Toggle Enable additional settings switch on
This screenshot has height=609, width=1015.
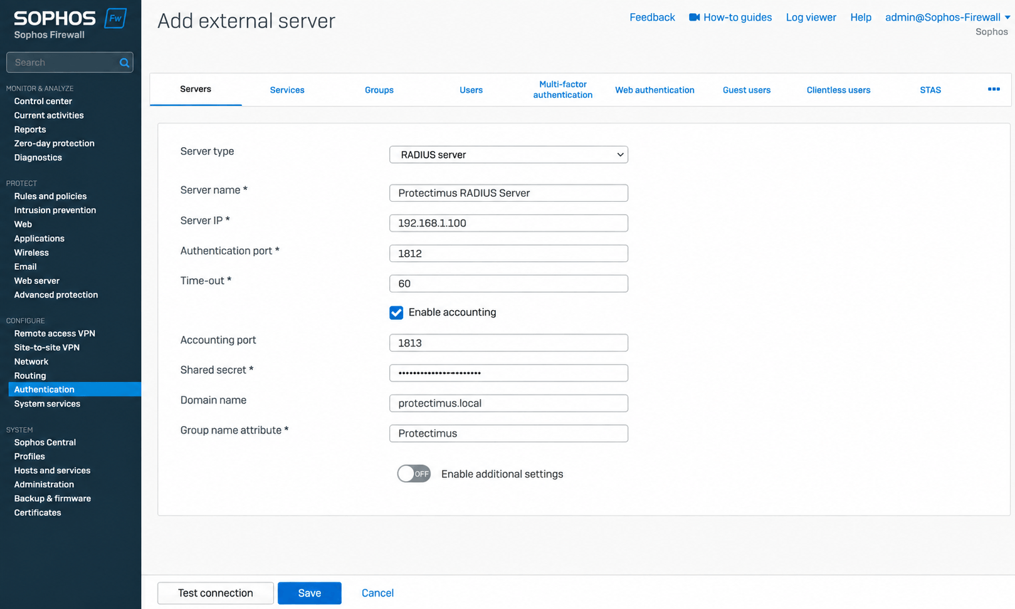414,474
